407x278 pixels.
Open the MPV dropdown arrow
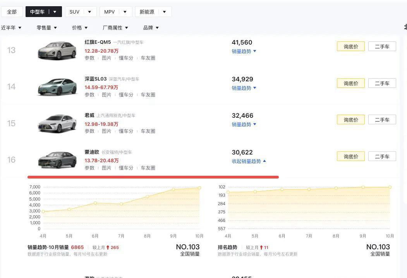[x=125, y=12]
